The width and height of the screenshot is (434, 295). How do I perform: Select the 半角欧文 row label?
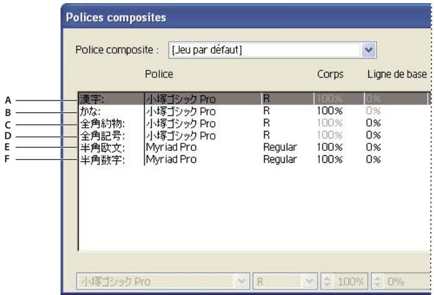point(102,147)
